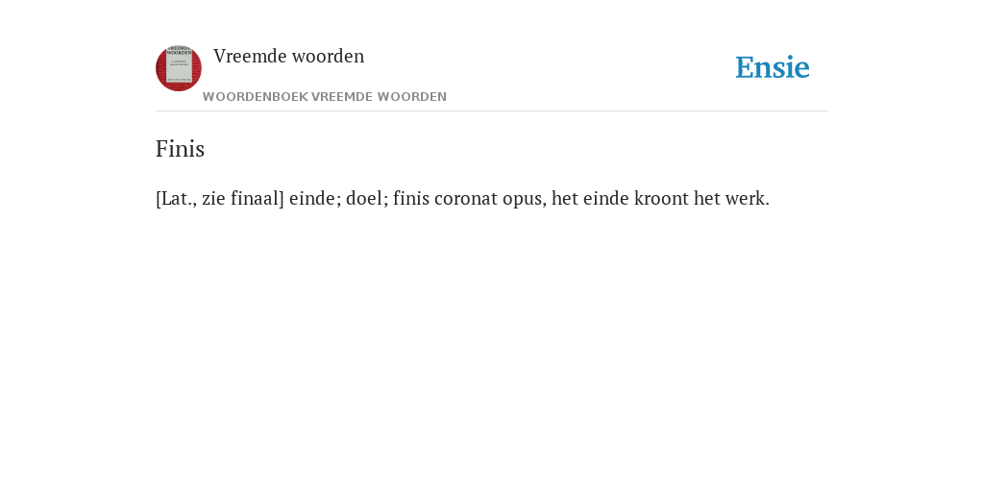Click the lowercase 'finis' in the definition
Screen dimensions: 984x492
tap(411, 198)
